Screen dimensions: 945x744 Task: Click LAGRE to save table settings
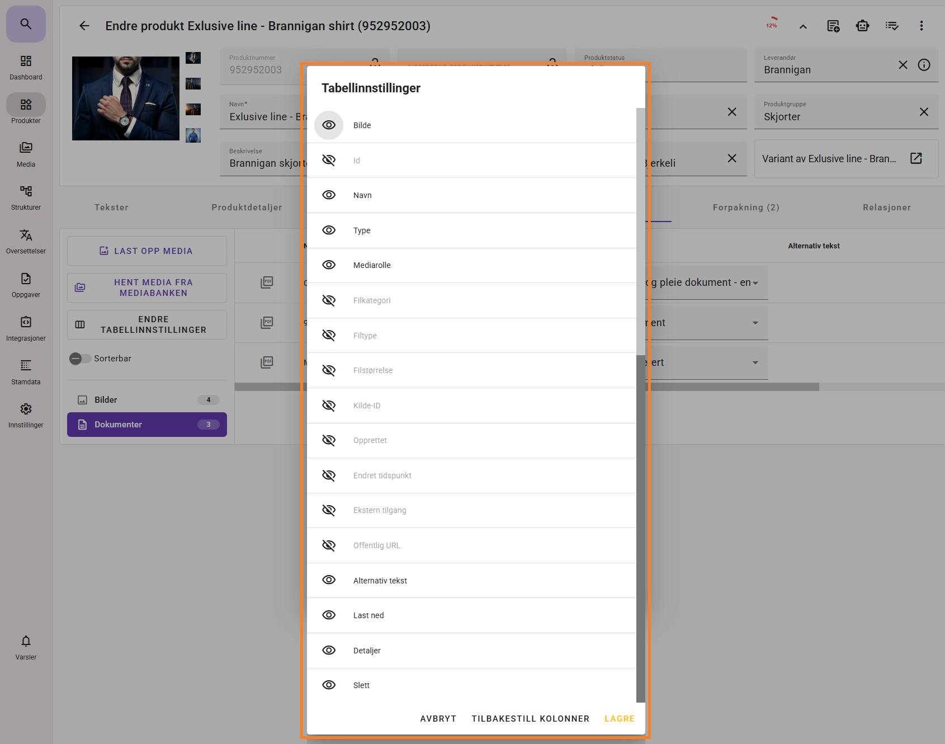tap(619, 719)
